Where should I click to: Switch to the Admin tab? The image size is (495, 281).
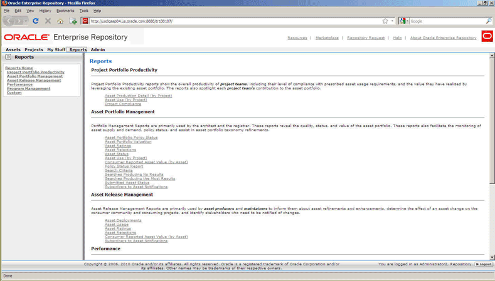pos(98,50)
